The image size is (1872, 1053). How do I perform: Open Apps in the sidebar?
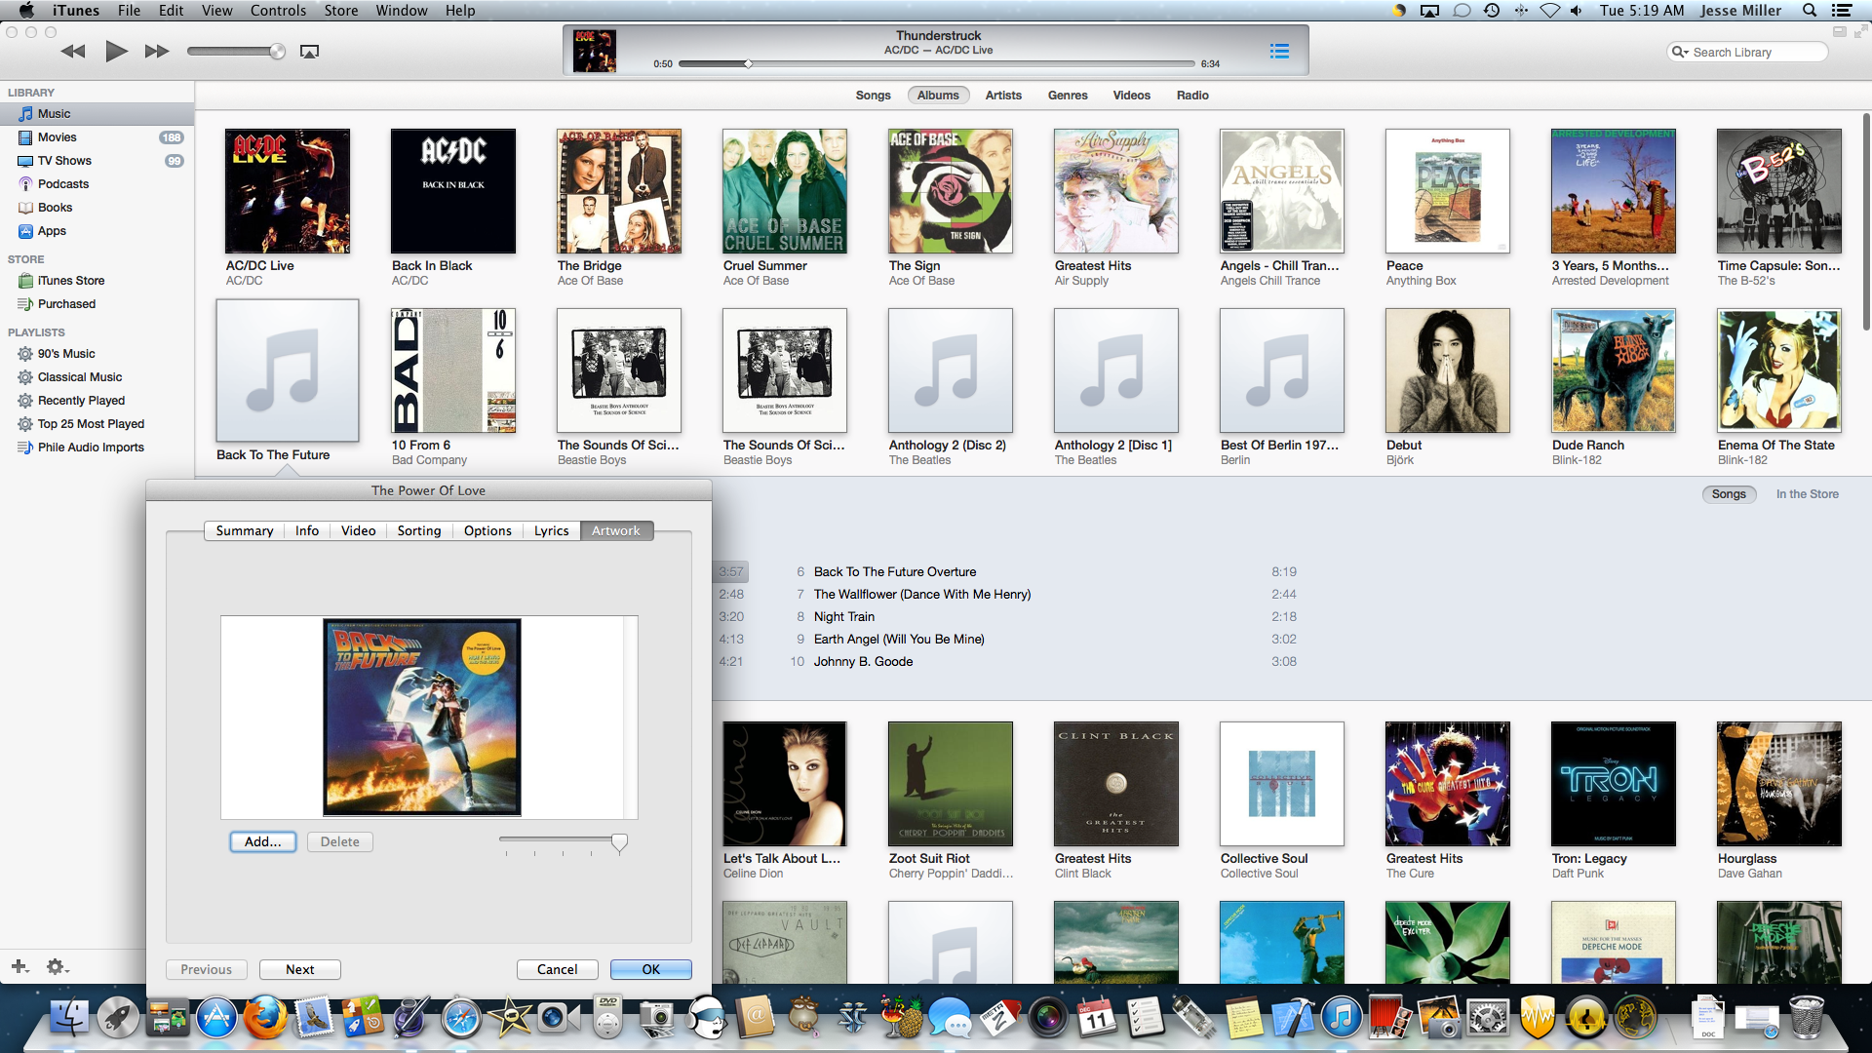(x=97, y=231)
